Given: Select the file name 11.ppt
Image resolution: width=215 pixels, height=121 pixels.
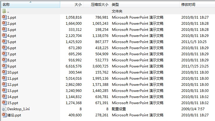Looking at the screenshot, I should [x=12, y=79].
